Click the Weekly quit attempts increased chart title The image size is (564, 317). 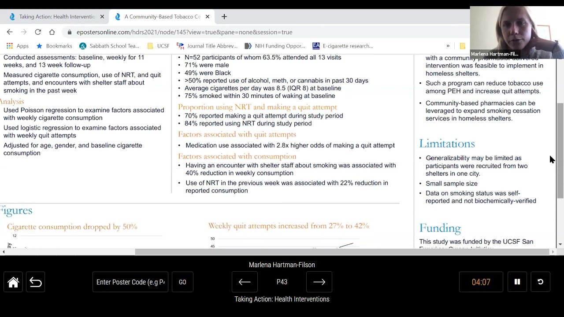289,226
